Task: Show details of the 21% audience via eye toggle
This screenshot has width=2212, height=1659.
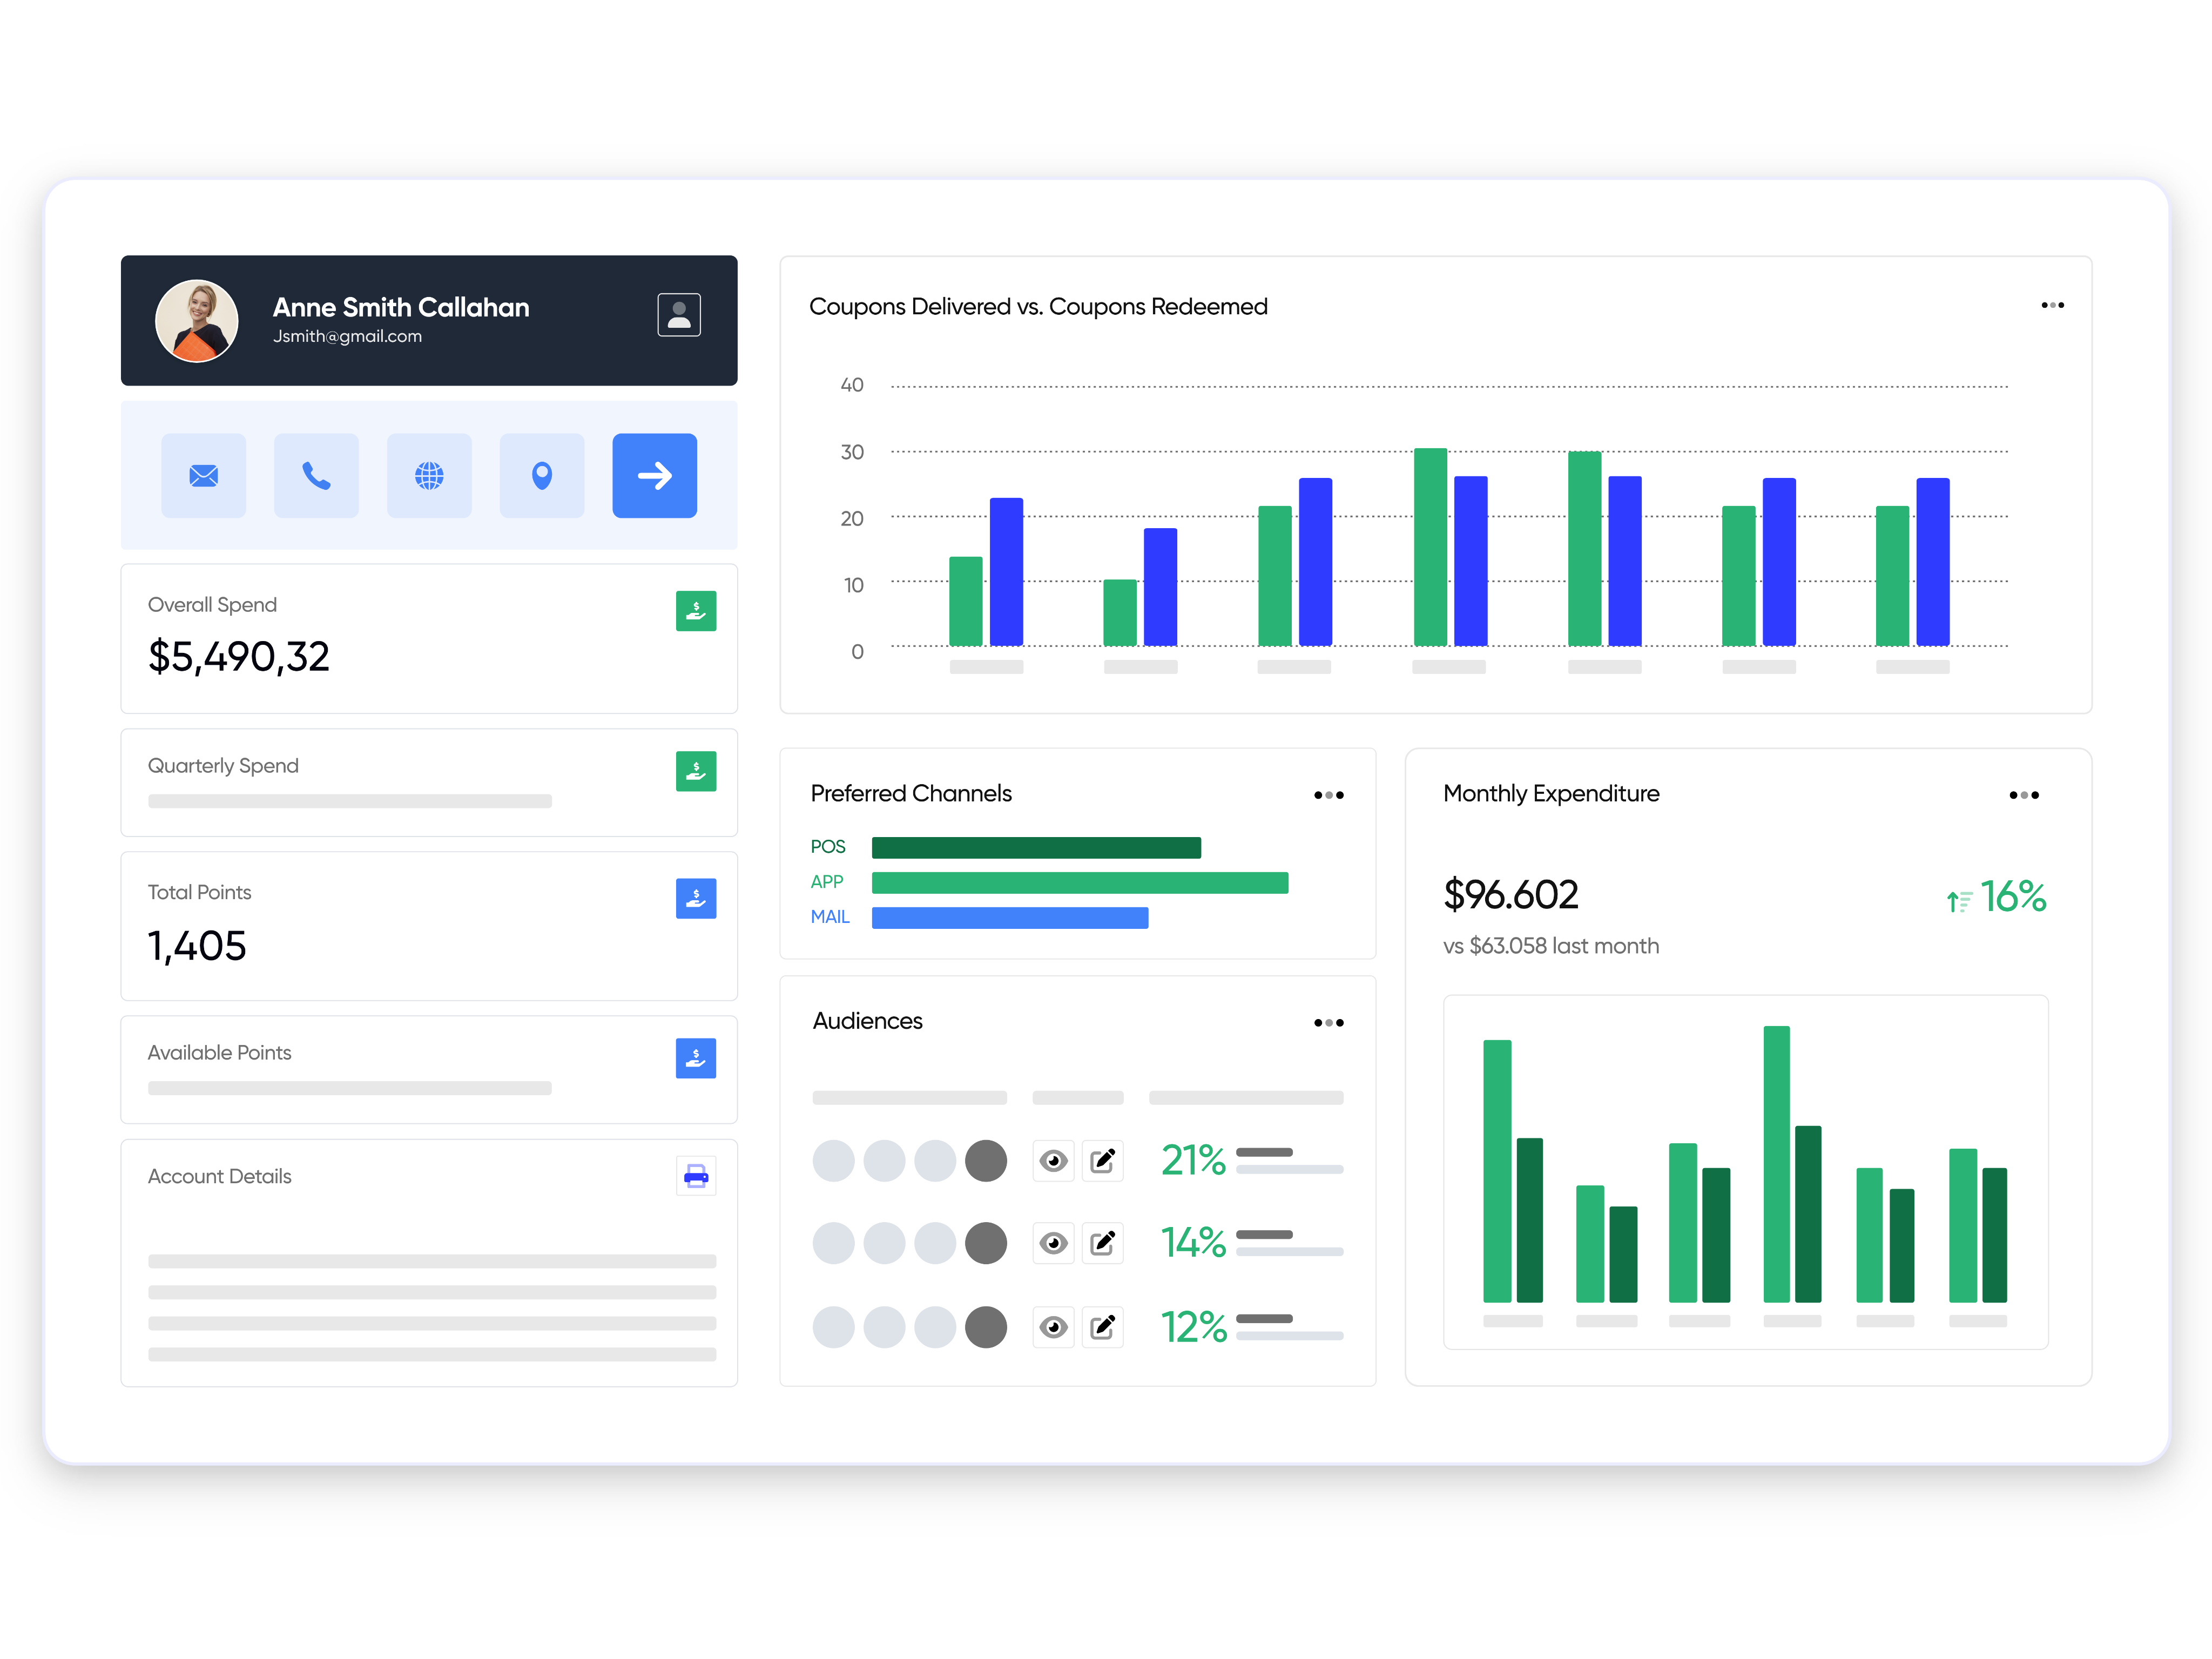Action: click(x=1053, y=1160)
